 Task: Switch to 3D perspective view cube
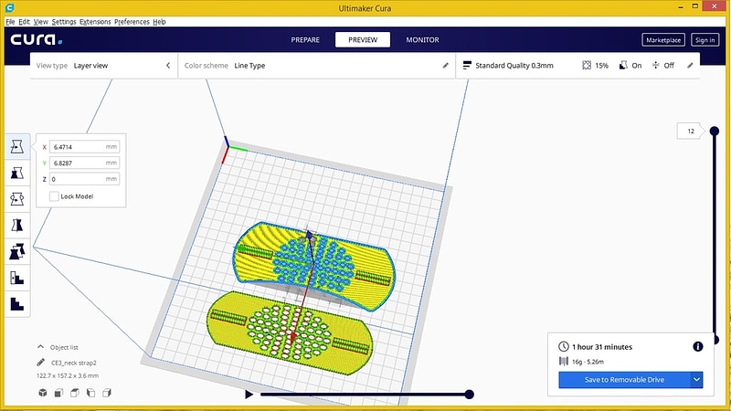42,393
